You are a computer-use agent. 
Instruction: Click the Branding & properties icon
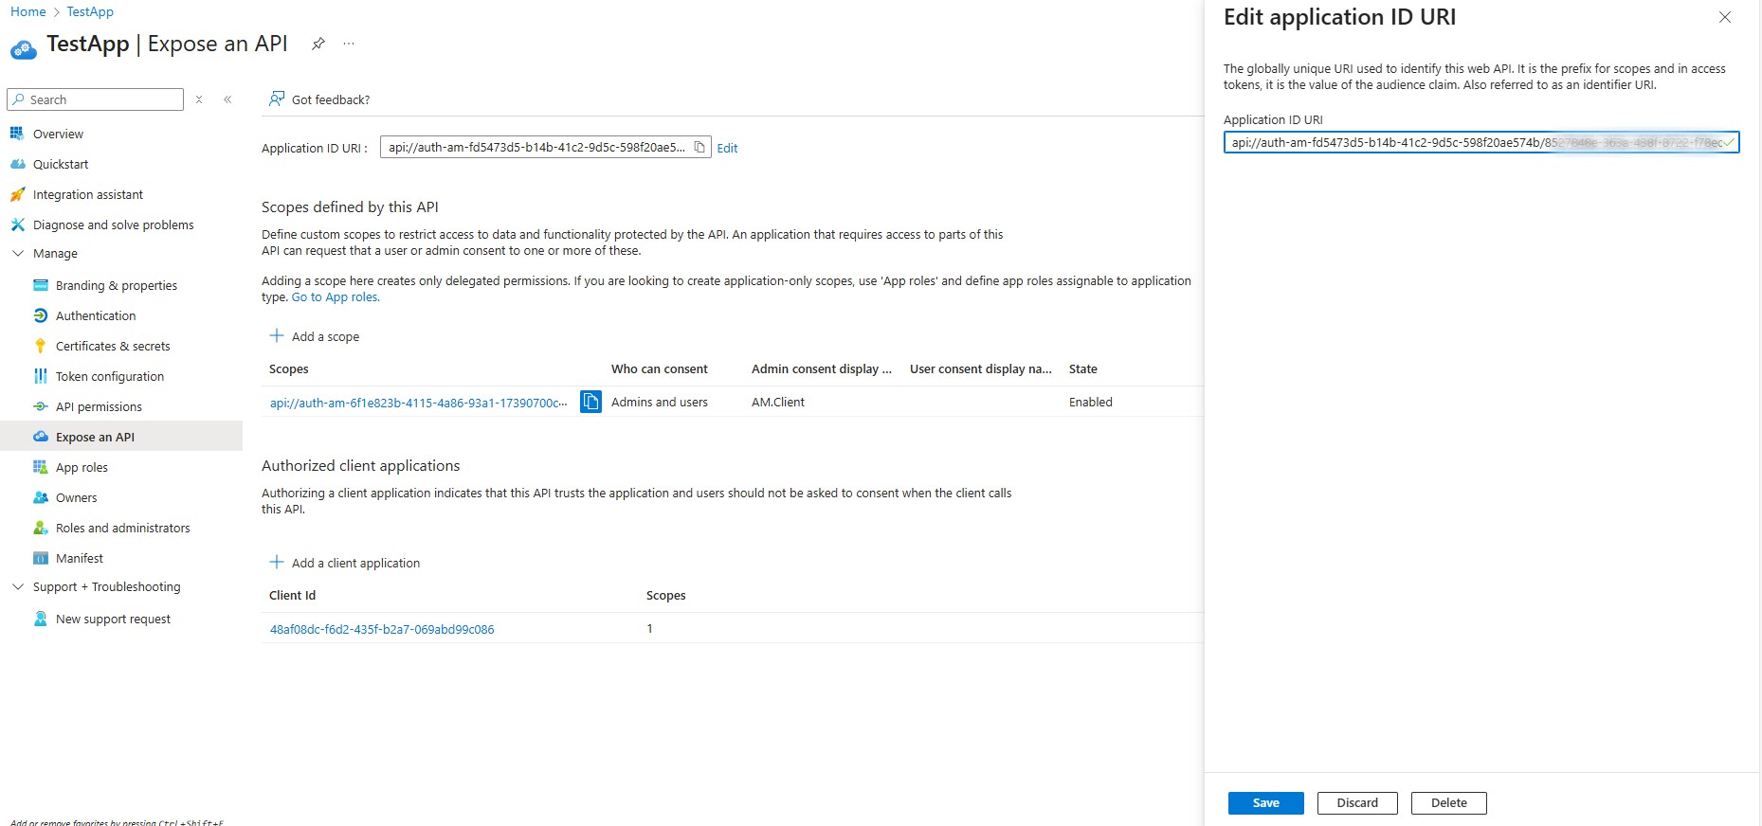coord(40,285)
